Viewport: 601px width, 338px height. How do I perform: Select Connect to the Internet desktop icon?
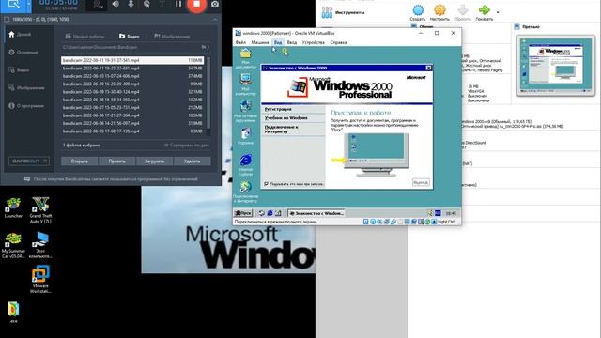[x=245, y=192]
